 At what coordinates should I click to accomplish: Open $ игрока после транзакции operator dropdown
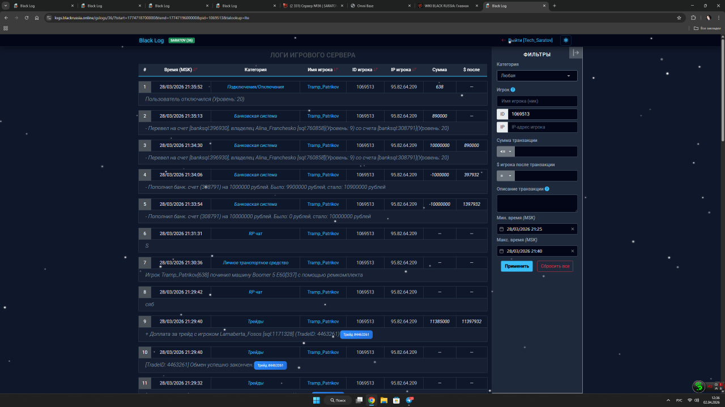coord(505,176)
